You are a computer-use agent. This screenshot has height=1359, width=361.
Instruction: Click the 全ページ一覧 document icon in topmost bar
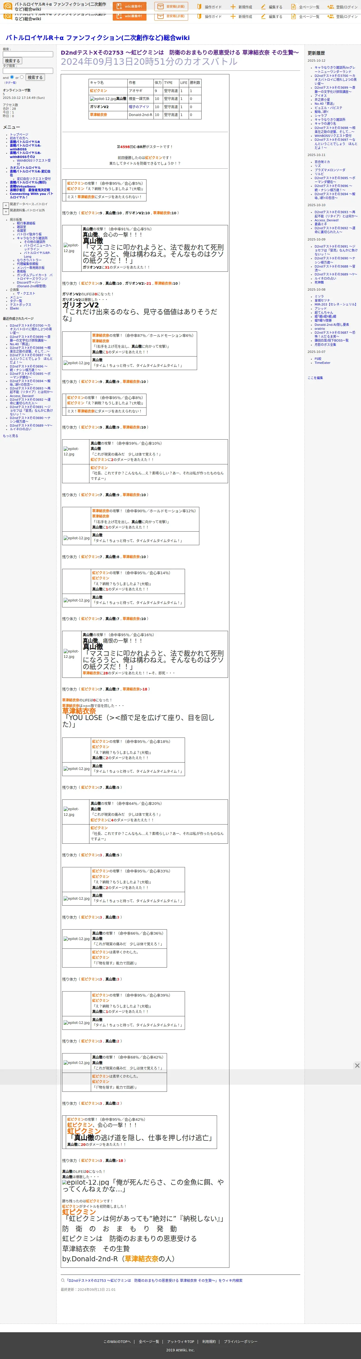click(x=294, y=7)
